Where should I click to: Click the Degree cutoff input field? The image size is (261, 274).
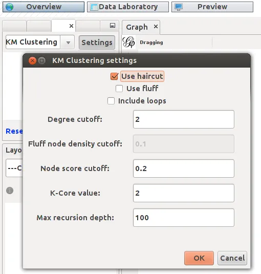click(x=184, y=119)
